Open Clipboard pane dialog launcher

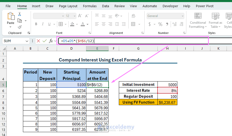point(29,33)
